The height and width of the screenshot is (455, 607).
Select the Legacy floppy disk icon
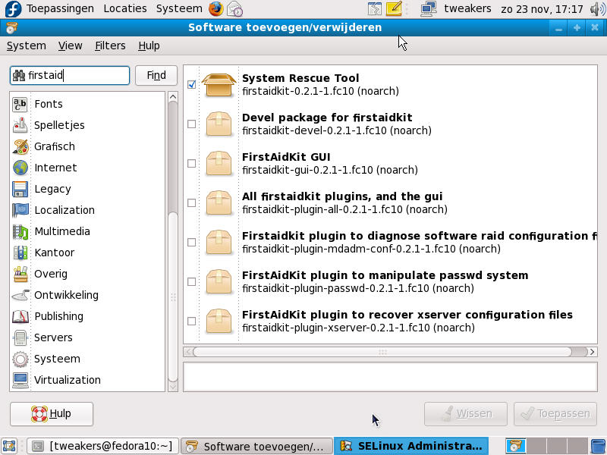(20, 189)
